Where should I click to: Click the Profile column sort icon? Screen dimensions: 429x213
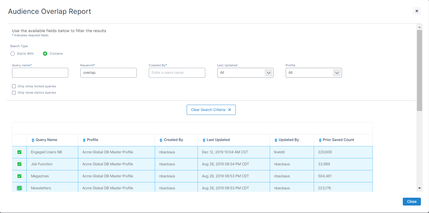(x=84, y=140)
